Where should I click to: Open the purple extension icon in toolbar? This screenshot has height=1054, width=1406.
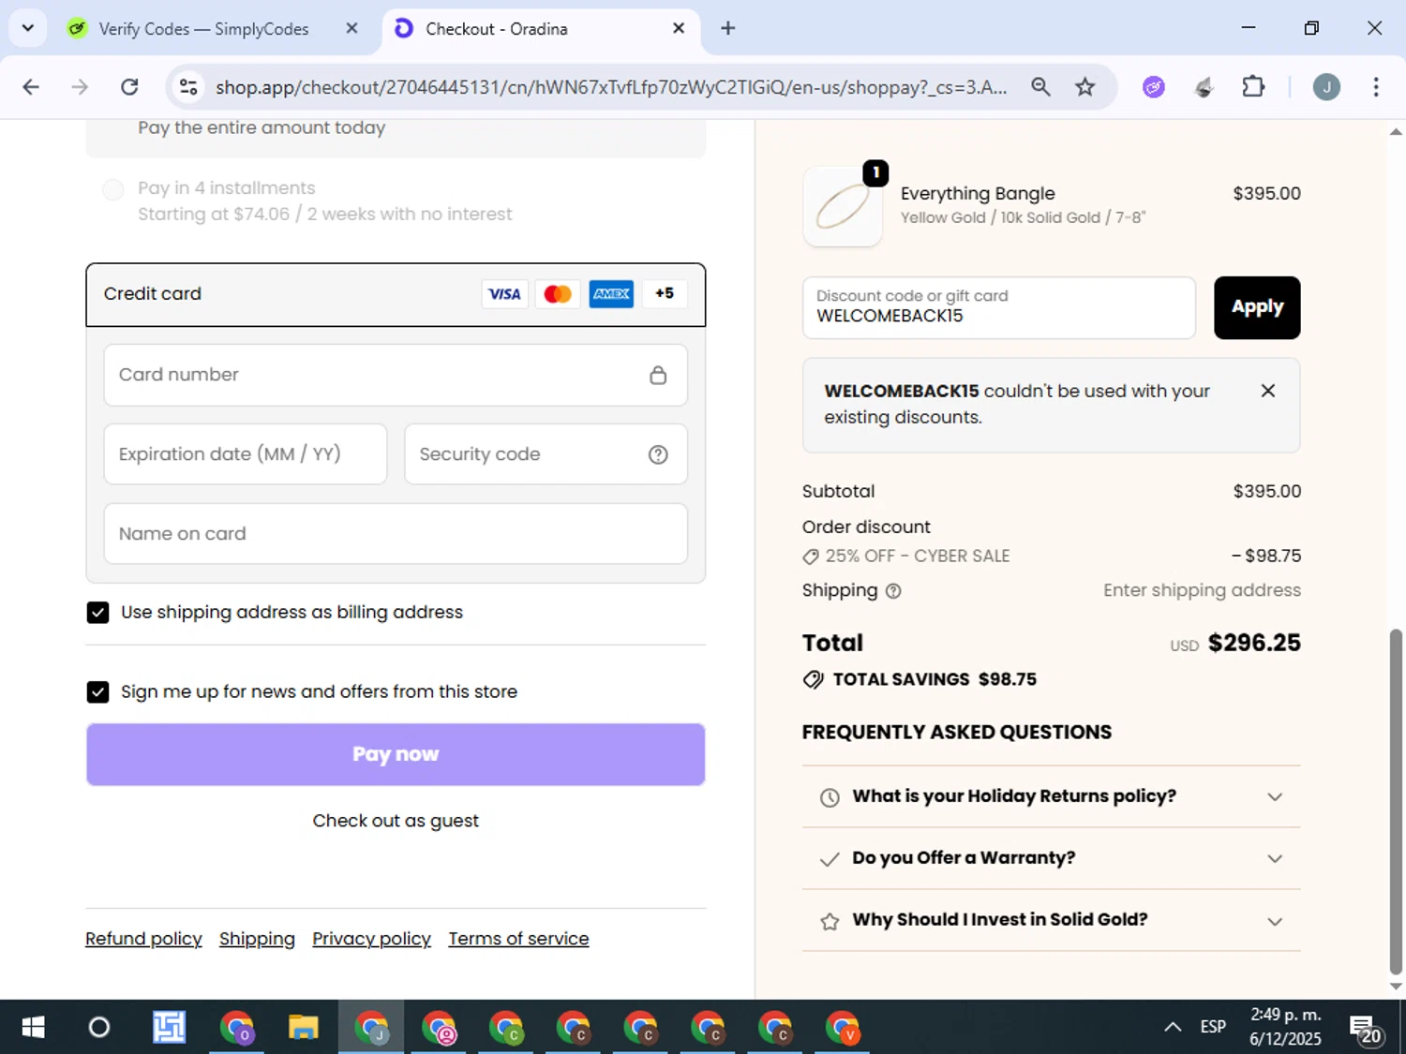pyautogui.click(x=1154, y=87)
